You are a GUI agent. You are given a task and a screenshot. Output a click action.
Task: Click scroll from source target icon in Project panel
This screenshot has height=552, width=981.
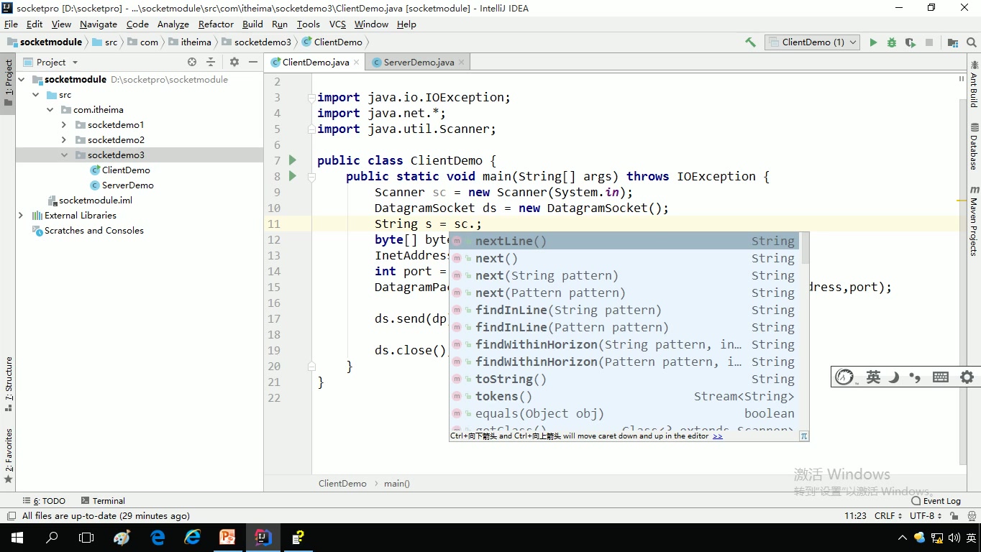point(192,63)
